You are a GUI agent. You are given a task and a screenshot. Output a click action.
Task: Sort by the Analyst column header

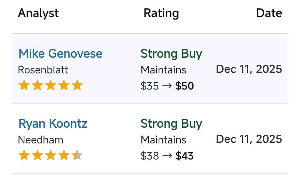pyautogui.click(x=38, y=13)
